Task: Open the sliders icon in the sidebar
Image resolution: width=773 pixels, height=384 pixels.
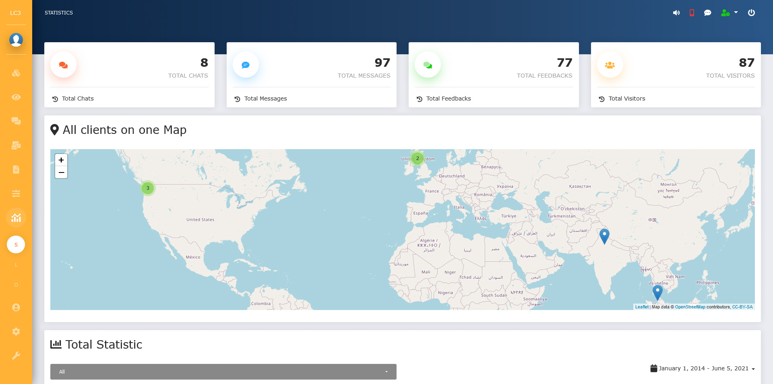Action: tap(16, 194)
